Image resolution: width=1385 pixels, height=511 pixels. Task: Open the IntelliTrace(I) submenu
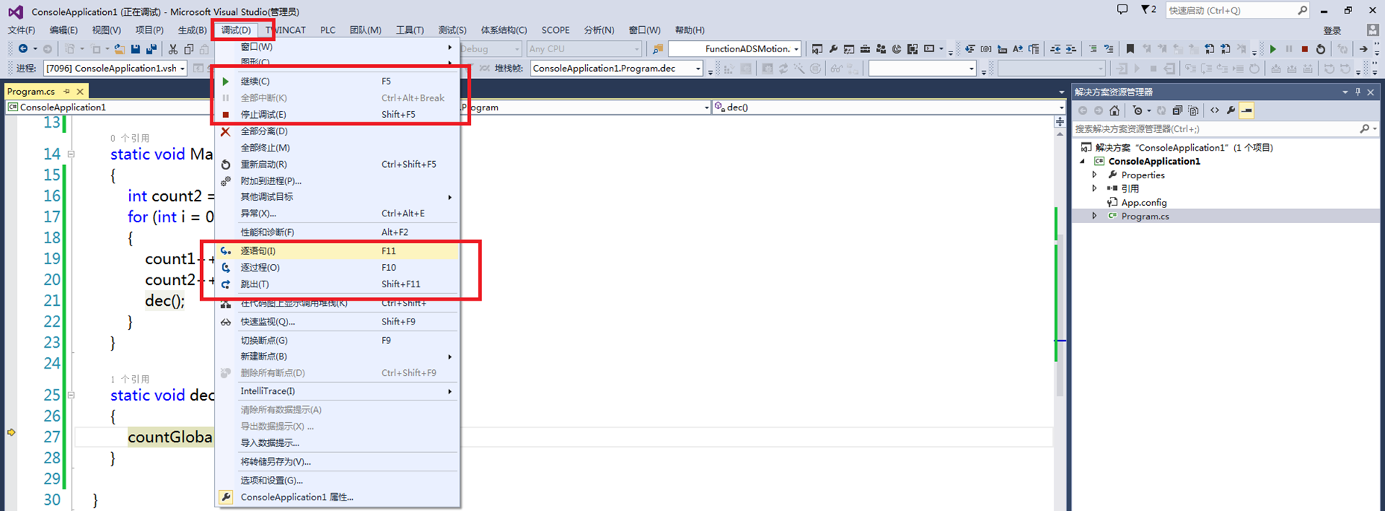[x=337, y=392]
